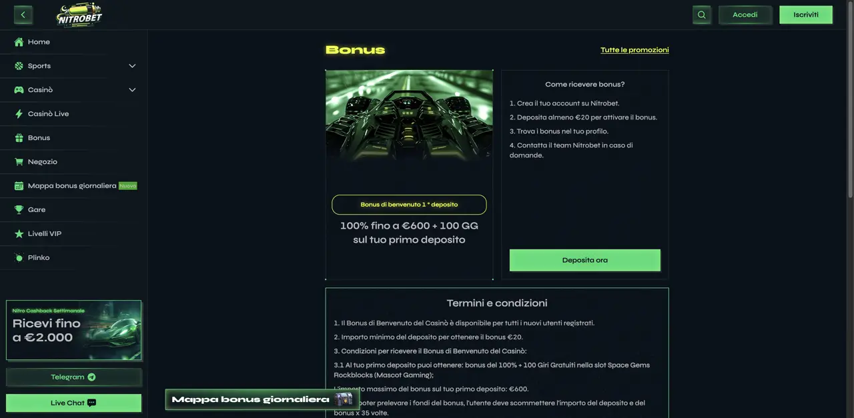The height and width of the screenshot is (418, 854).
Task: Click the Telegram paper plane icon
Action: 91,377
